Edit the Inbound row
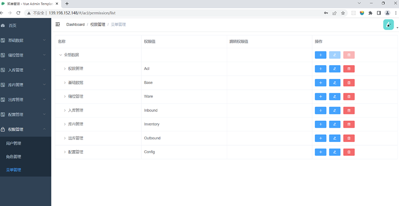This screenshot has width=399, height=206. pyautogui.click(x=335, y=110)
